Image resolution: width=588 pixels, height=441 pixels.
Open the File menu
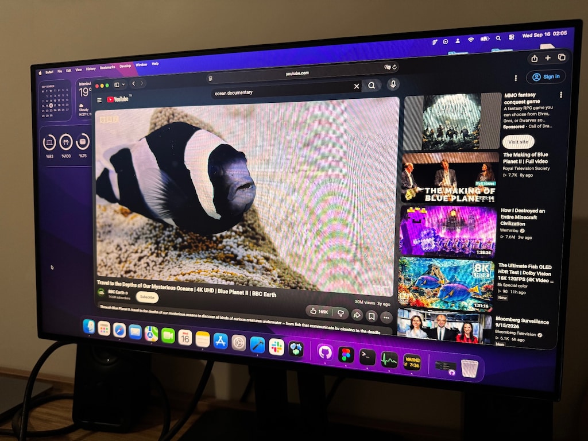(60, 71)
